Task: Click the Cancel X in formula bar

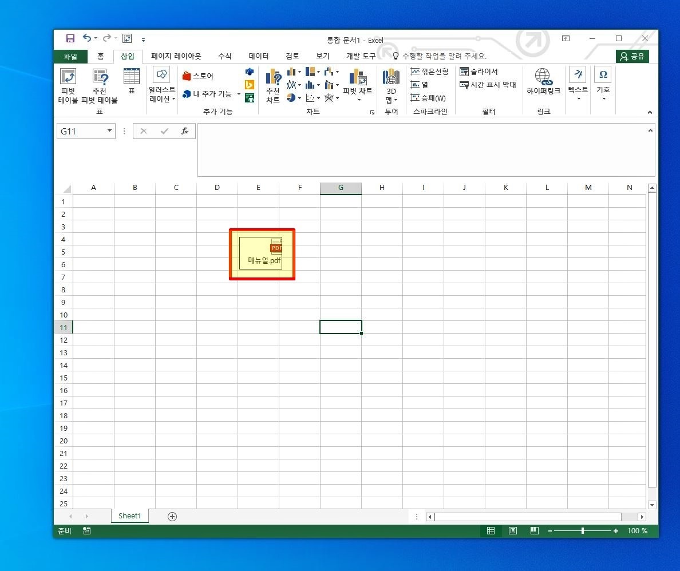Action: [144, 131]
